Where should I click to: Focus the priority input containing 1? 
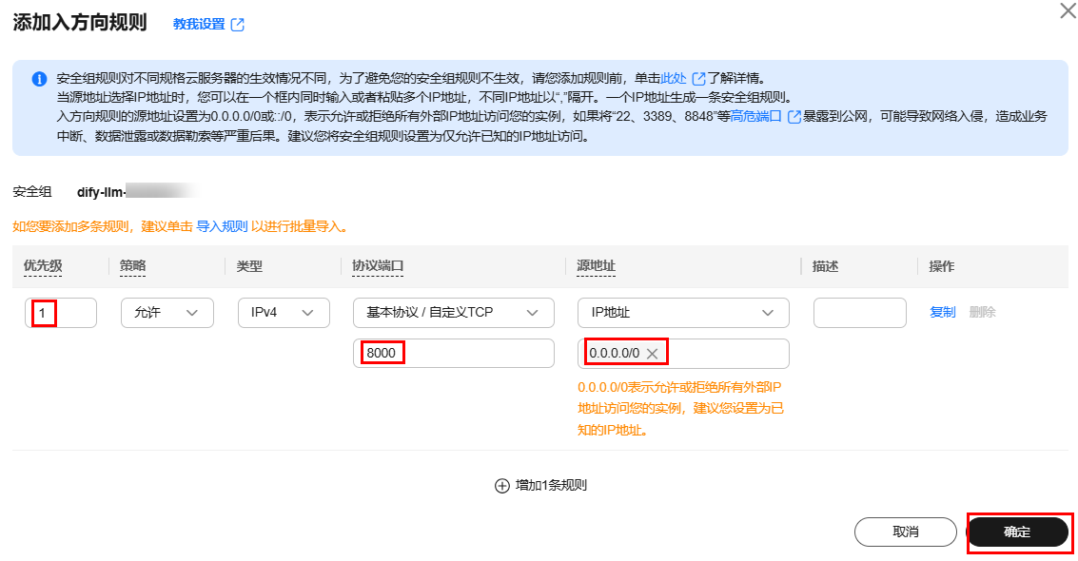[x=61, y=313]
